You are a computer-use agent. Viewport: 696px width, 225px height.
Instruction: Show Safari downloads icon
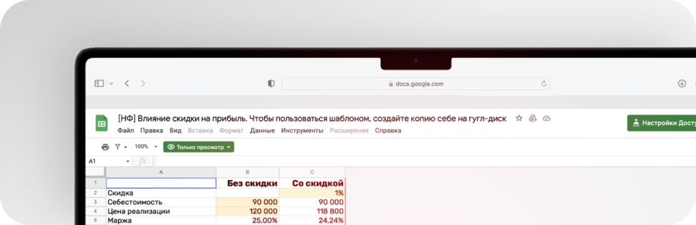[682, 83]
